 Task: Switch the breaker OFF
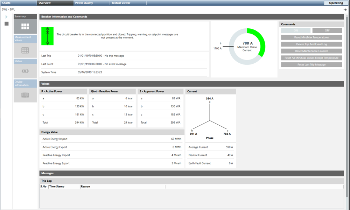click(x=327, y=30)
